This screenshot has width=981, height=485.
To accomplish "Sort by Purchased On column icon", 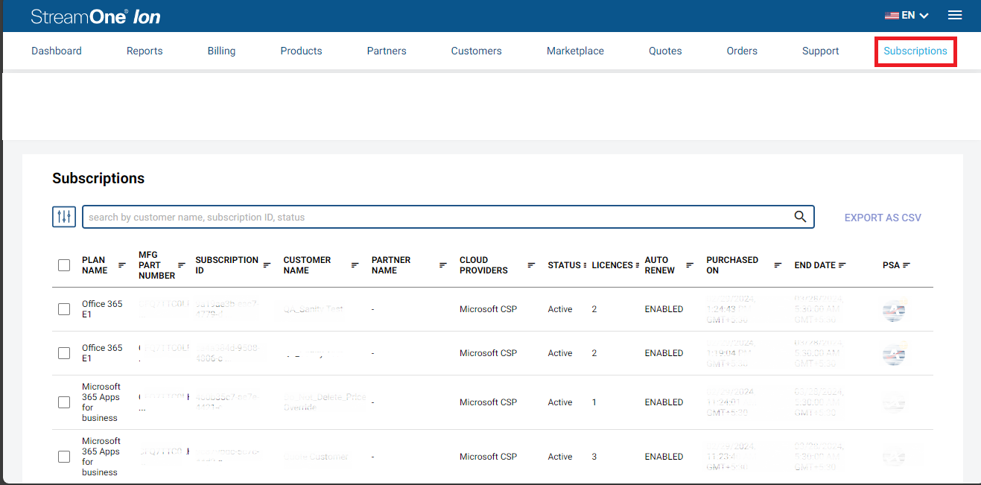I will 778,265.
